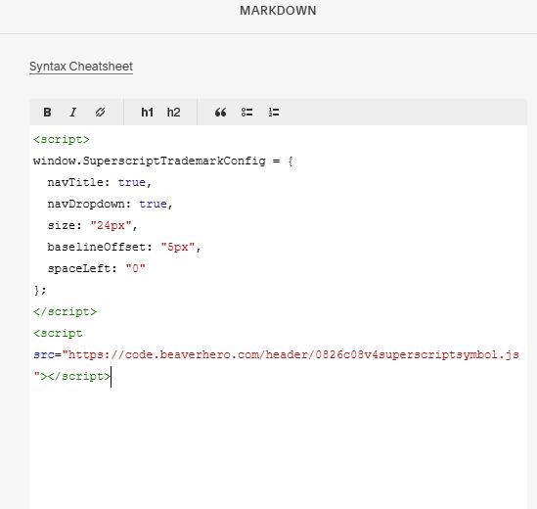Click the first opening <script> tag
The height and width of the screenshot is (509, 537).
point(62,140)
